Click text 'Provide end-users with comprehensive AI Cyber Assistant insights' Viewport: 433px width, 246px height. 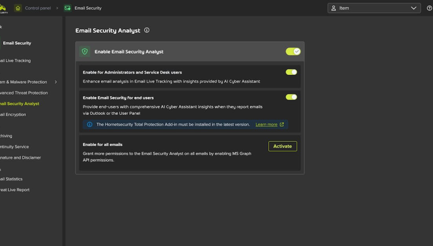point(173,110)
